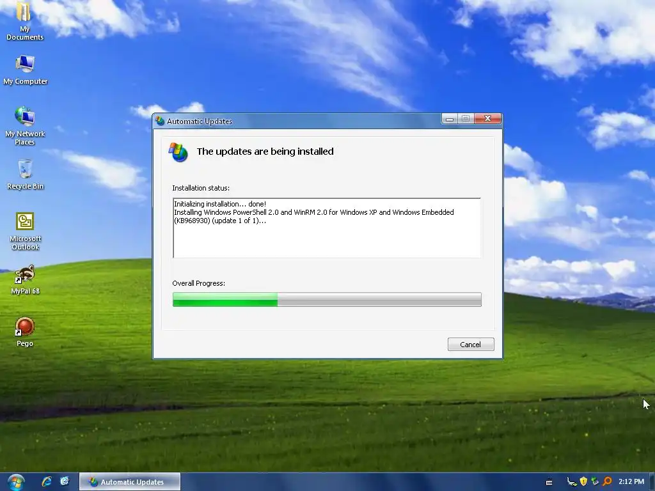The height and width of the screenshot is (491, 655).
Task: Open the Start menu orb
Action: pos(16,482)
